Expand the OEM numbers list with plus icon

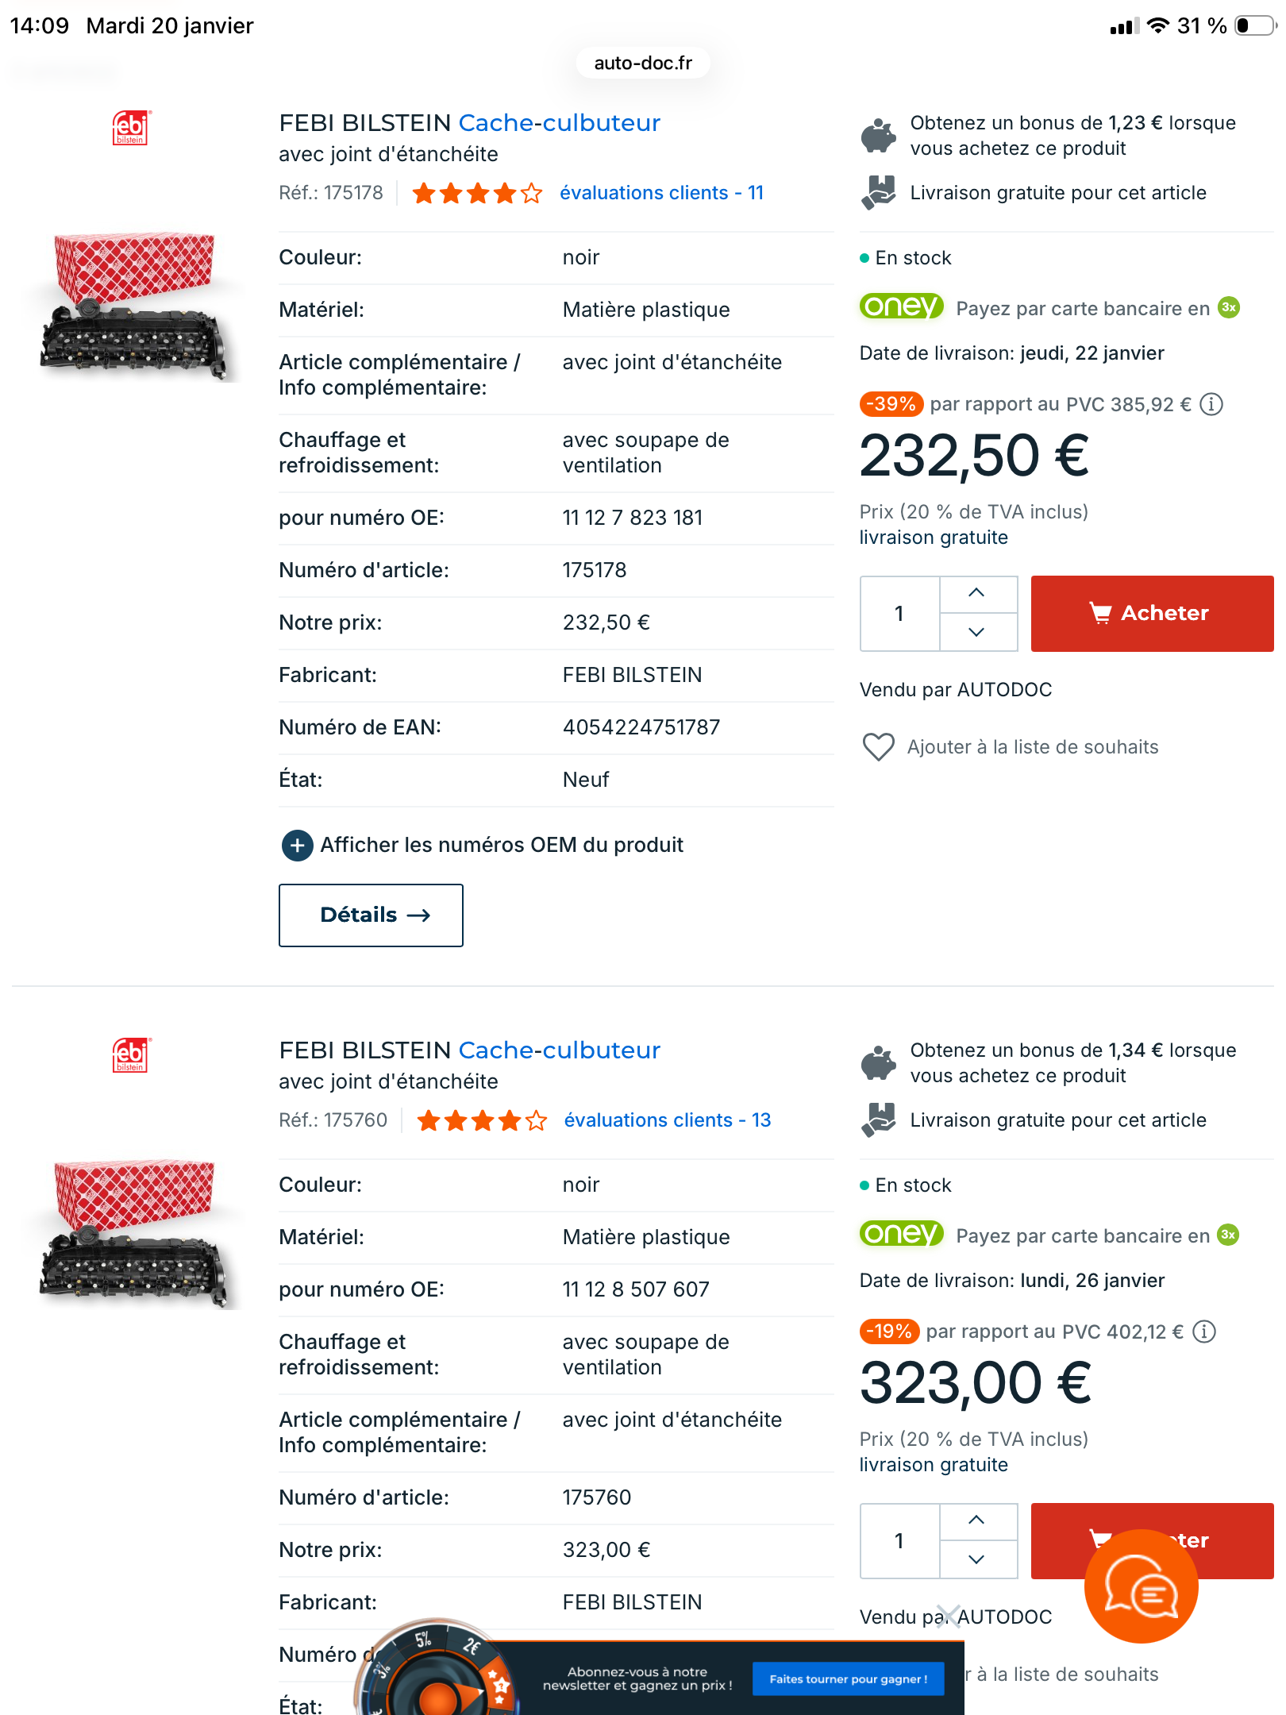click(x=297, y=845)
